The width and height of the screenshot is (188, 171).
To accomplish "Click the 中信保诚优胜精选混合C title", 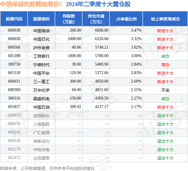I will [x=31, y=4].
